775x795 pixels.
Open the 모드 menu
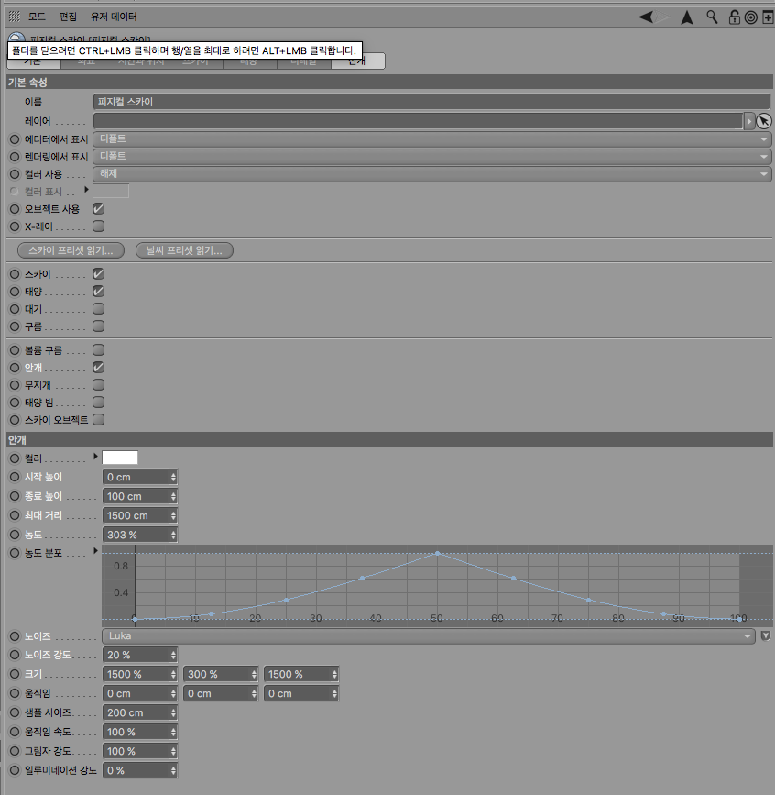coord(37,17)
